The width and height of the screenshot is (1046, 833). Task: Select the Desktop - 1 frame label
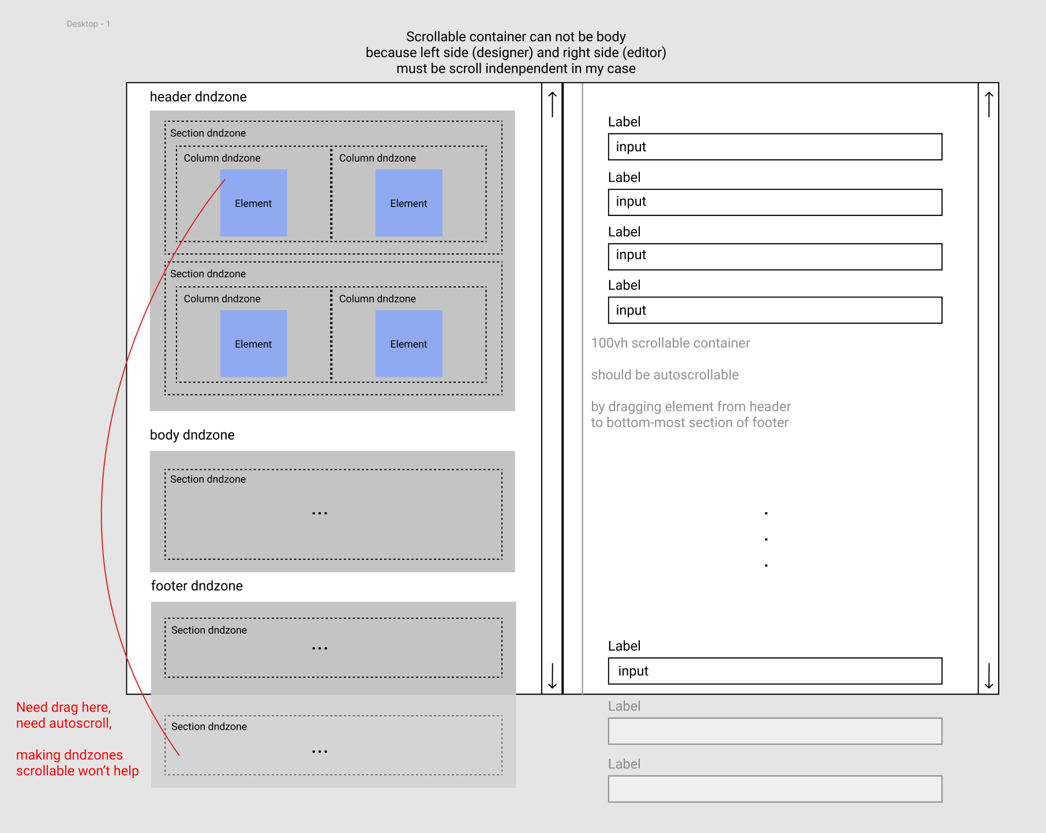tap(89, 24)
